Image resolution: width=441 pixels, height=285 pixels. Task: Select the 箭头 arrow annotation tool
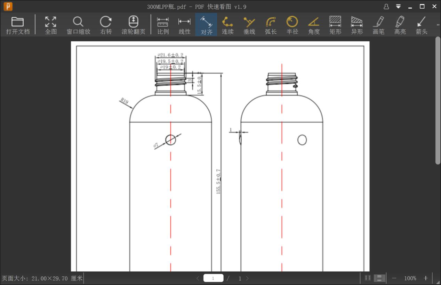421,24
